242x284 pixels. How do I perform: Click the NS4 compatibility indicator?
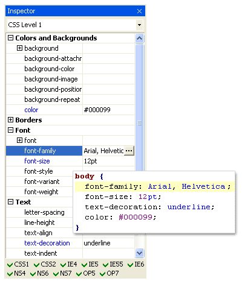(x=16, y=274)
